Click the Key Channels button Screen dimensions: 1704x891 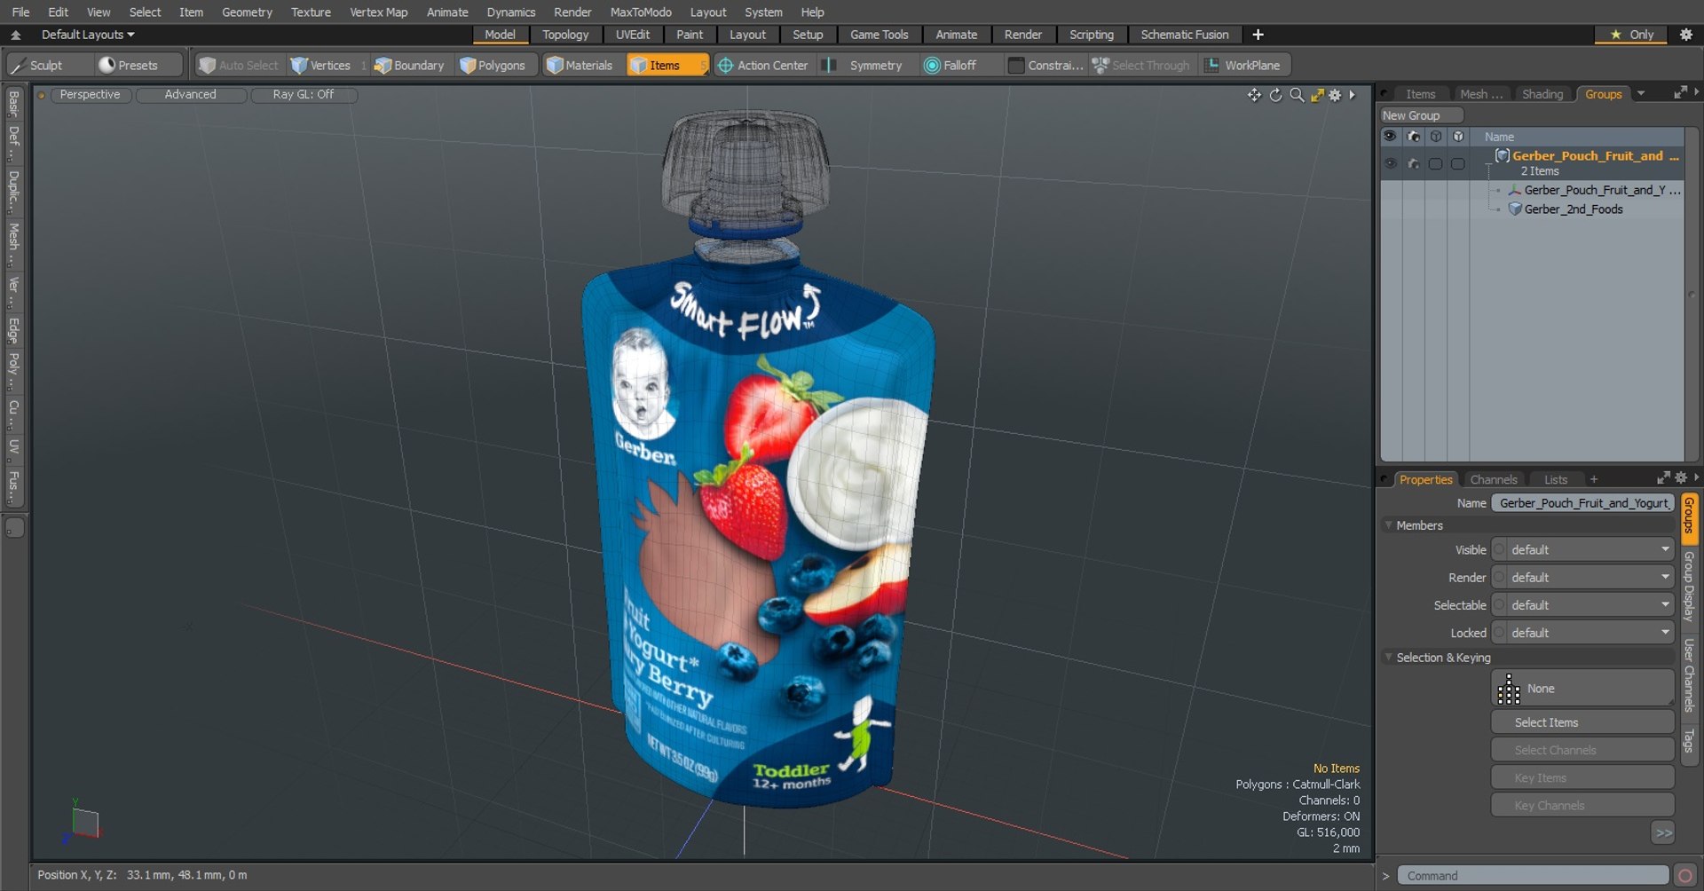pyautogui.click(x=1582, y=805)
